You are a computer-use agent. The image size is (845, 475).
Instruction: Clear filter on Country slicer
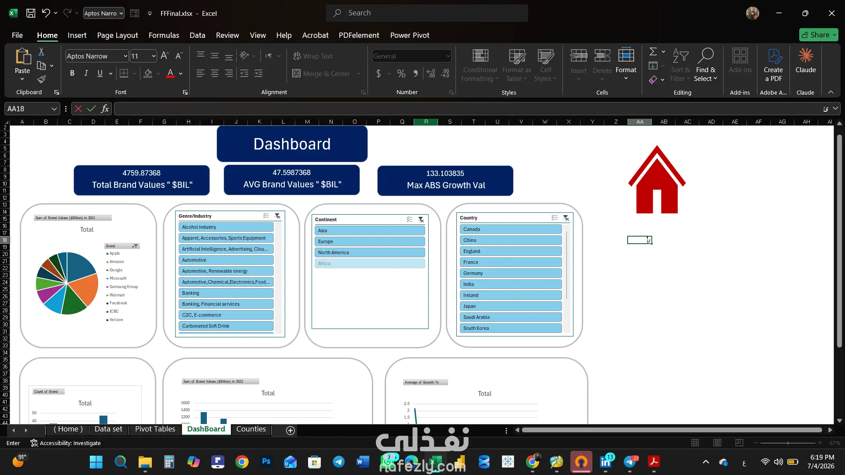pyautogui.click(x=566, y=218)
